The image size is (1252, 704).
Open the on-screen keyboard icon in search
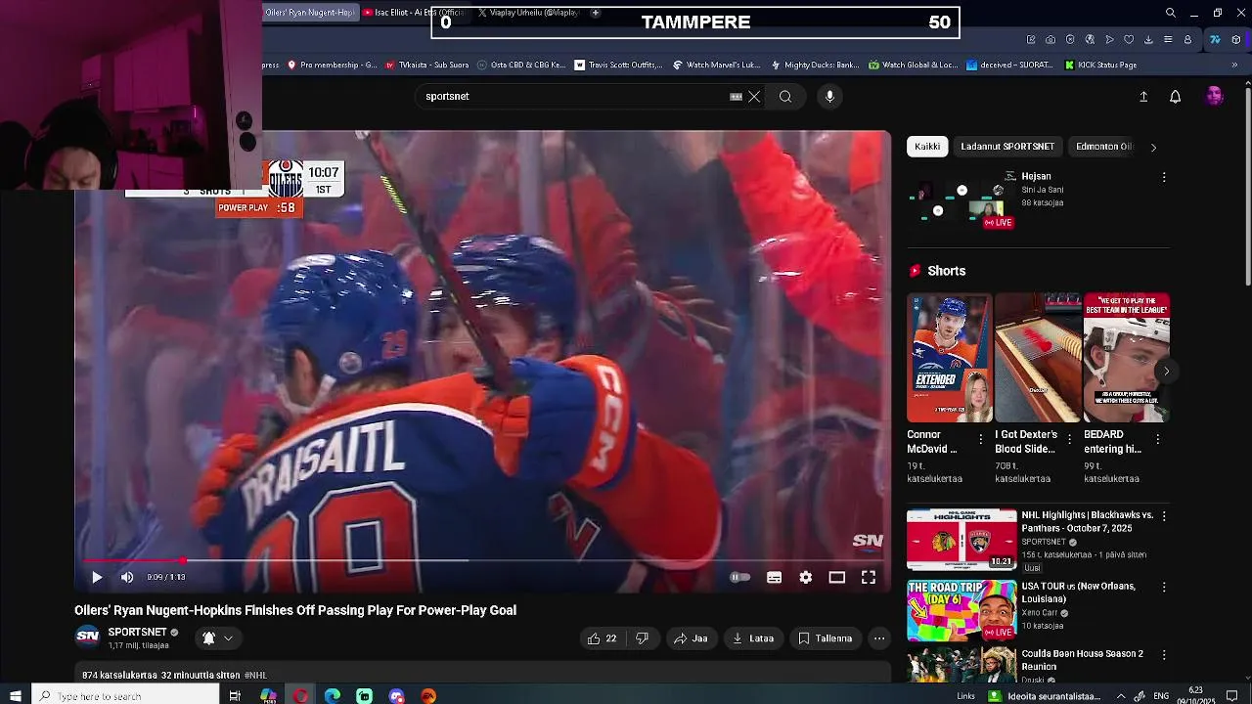click(736, 97)
